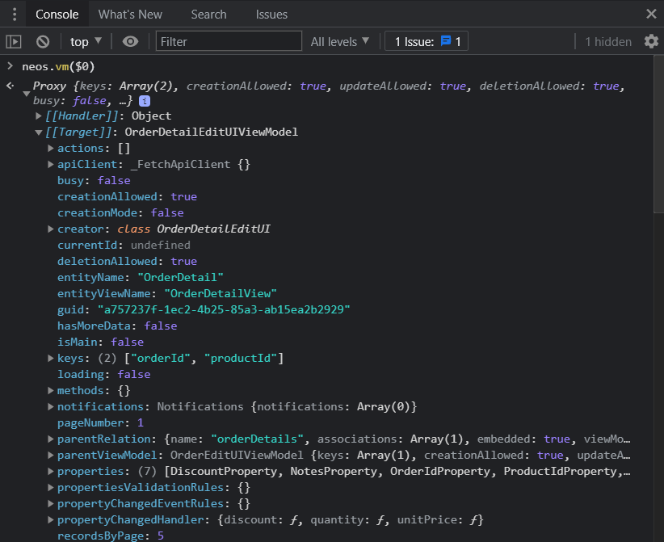Viewport: 664px width, 542px height.
Task: Open console settings gear icon
Action: click(x=651, y=41)
